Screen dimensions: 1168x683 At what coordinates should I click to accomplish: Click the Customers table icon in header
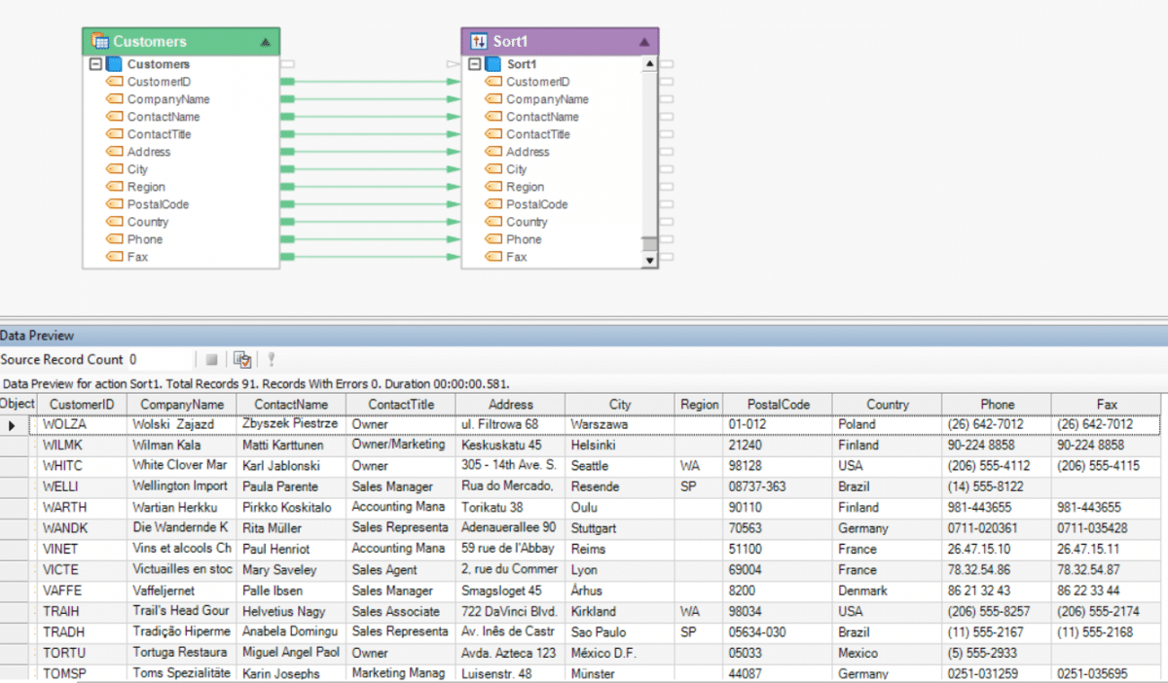point(99,41)
